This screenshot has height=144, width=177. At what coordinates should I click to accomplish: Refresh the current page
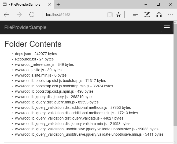(32, 15)
